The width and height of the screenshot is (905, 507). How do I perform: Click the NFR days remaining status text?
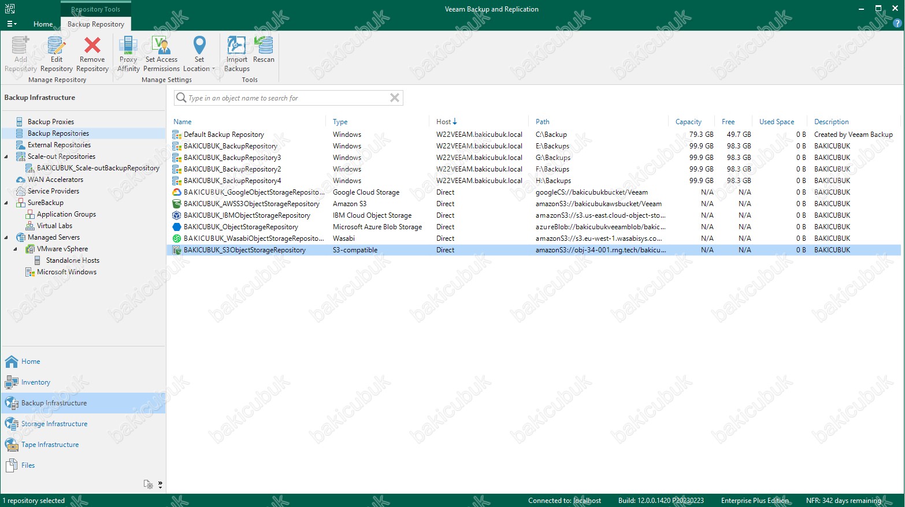click(x=843, y=501)
